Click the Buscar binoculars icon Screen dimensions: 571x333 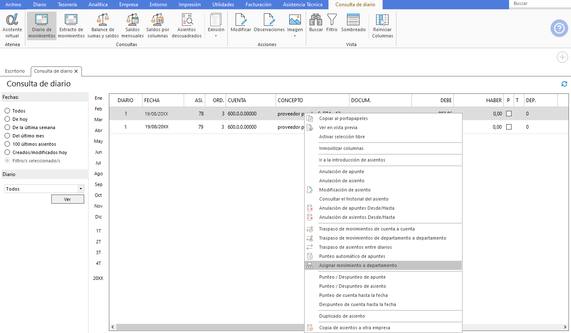click(316, 20)
